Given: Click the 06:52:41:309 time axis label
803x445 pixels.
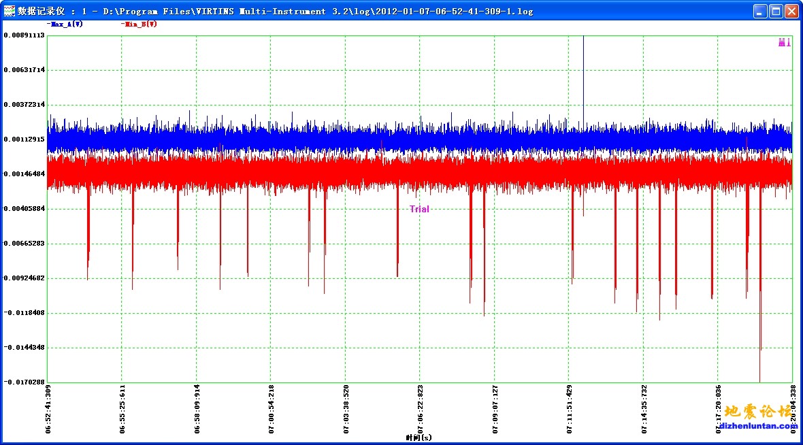Looking at the screenshot, I should click(x=48, y=409).
